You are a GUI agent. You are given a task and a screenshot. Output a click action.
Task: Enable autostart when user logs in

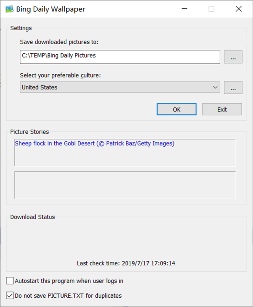(10, 281)
